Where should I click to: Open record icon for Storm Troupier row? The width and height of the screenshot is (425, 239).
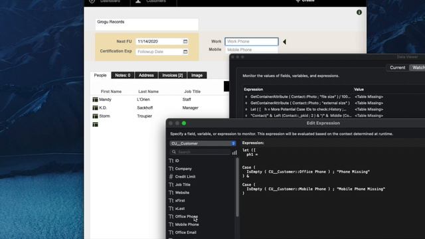point(95,116)
